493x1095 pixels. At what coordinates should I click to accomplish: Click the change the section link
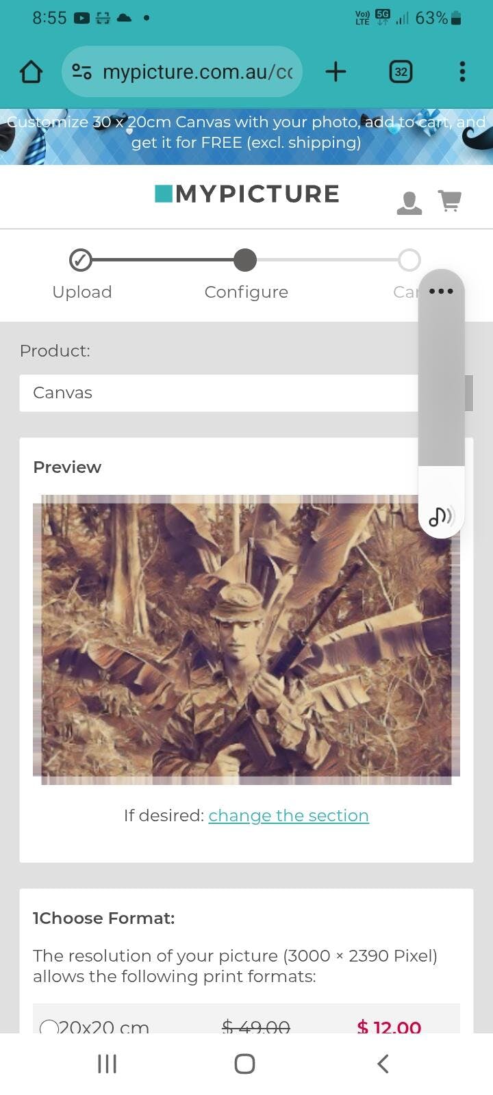288,816
